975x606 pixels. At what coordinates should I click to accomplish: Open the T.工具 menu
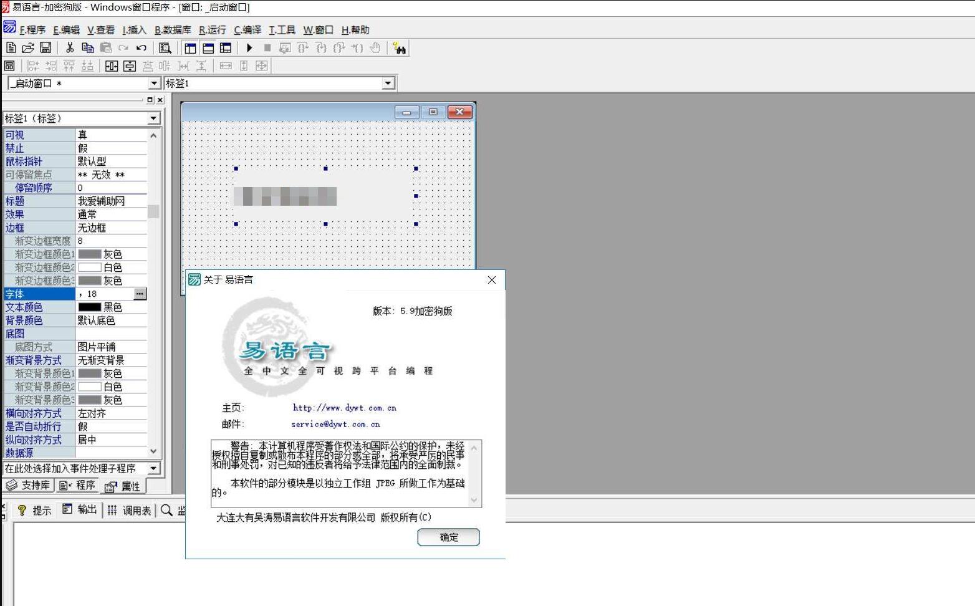[x=282, y=30]
